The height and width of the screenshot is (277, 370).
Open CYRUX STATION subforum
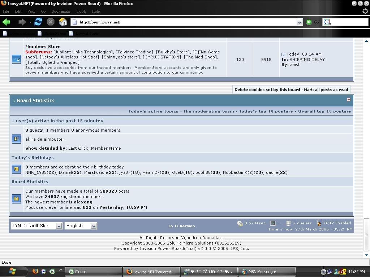[x=162, y=57]
